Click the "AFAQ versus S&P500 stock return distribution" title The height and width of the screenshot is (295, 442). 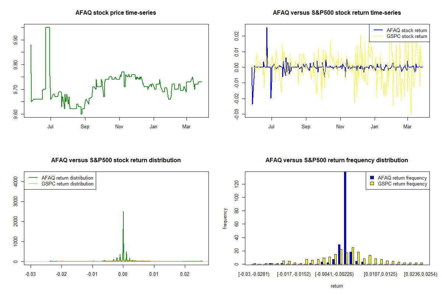(x=116, y=160)
